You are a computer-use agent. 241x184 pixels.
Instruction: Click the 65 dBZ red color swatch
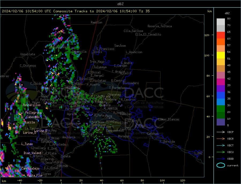point(221,35)
